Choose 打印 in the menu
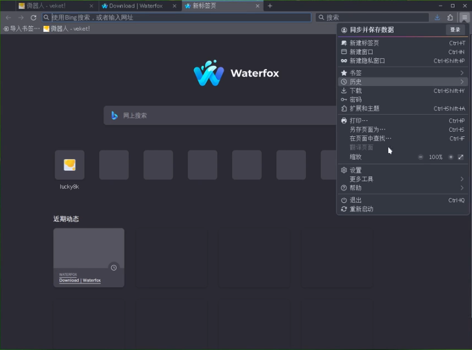This screenshot has width=472, height=350. click(402, 121)
